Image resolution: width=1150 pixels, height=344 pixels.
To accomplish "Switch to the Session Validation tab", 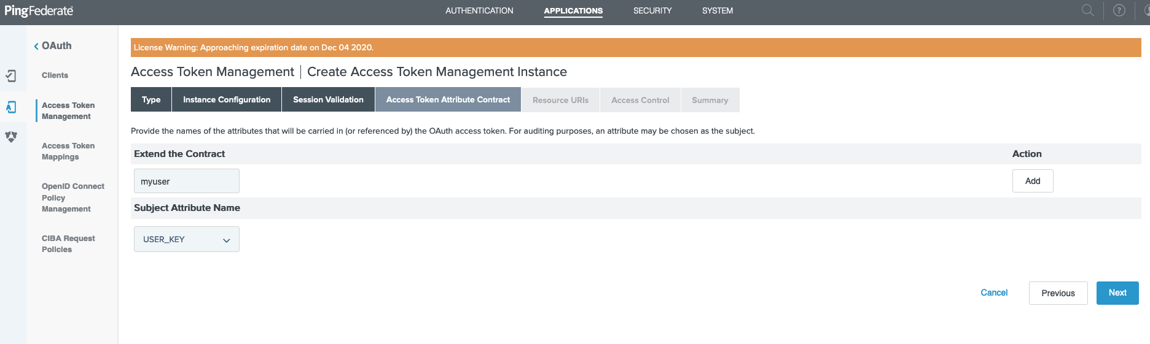I will pos(328,100).
